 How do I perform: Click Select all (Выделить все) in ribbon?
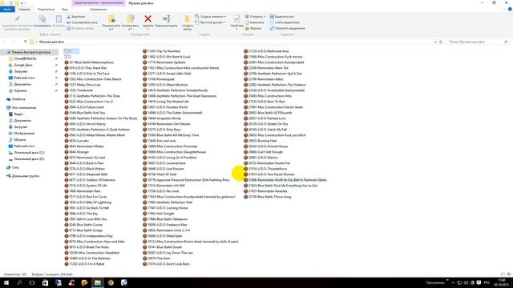[281, 16]
